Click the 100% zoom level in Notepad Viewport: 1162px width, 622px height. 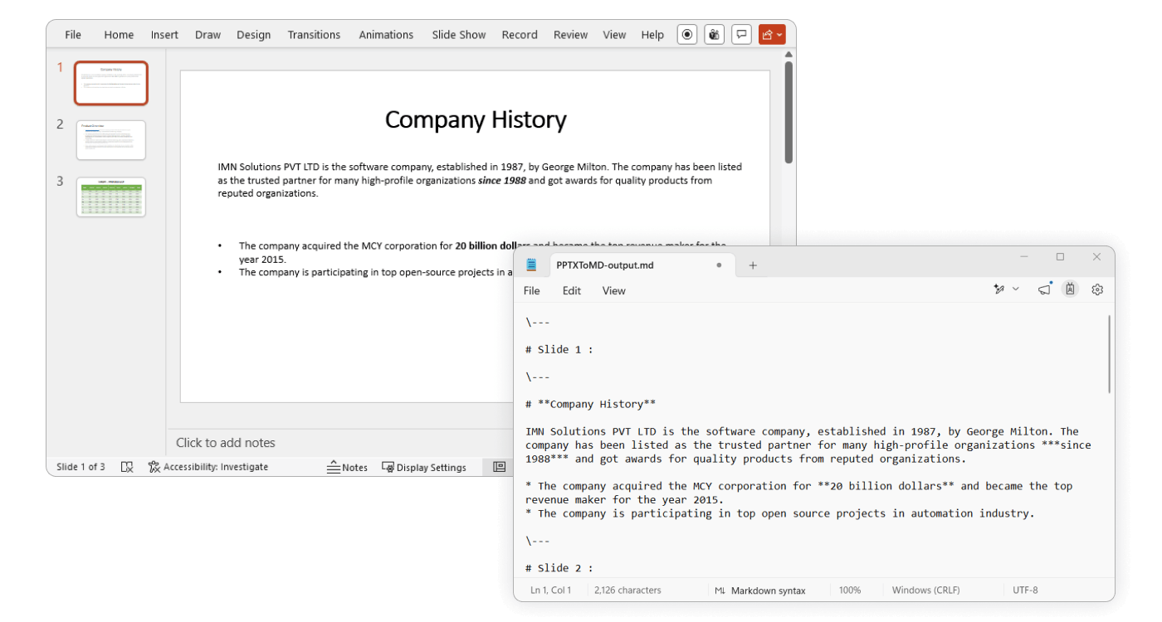[850, 590]
